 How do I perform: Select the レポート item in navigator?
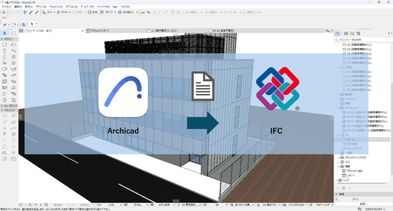351,176
